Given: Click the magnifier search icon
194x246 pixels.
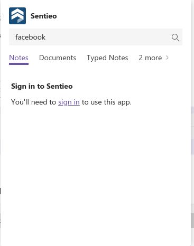Looking at the screenshot, I should coord(175,37).
